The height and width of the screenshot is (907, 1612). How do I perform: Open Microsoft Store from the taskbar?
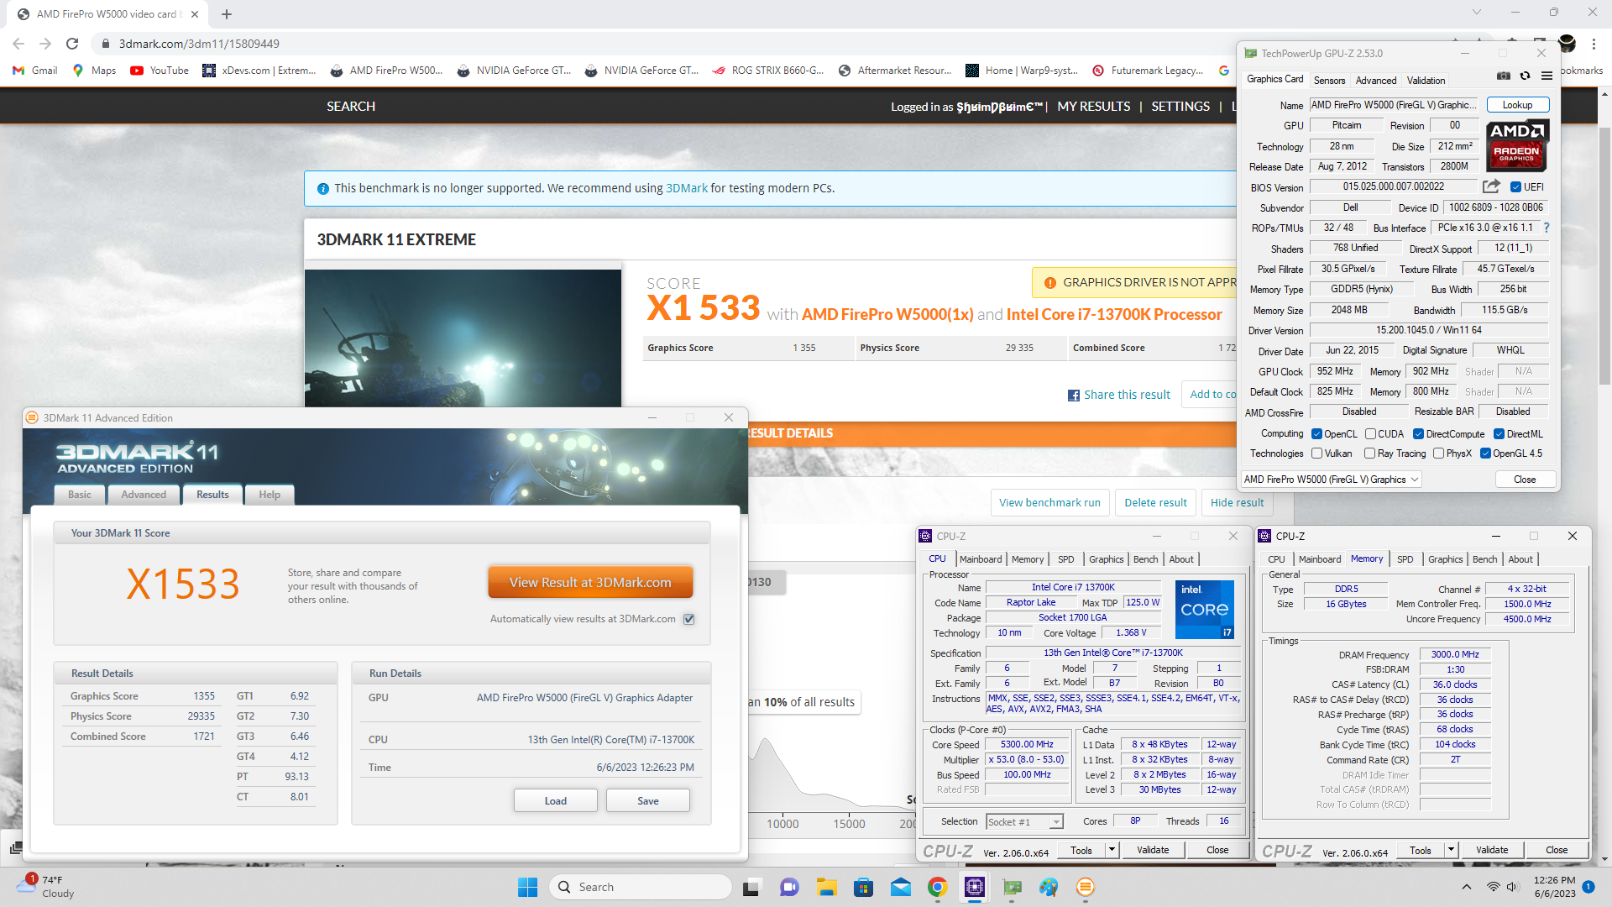pyautogui.click(x=863, y=887)
